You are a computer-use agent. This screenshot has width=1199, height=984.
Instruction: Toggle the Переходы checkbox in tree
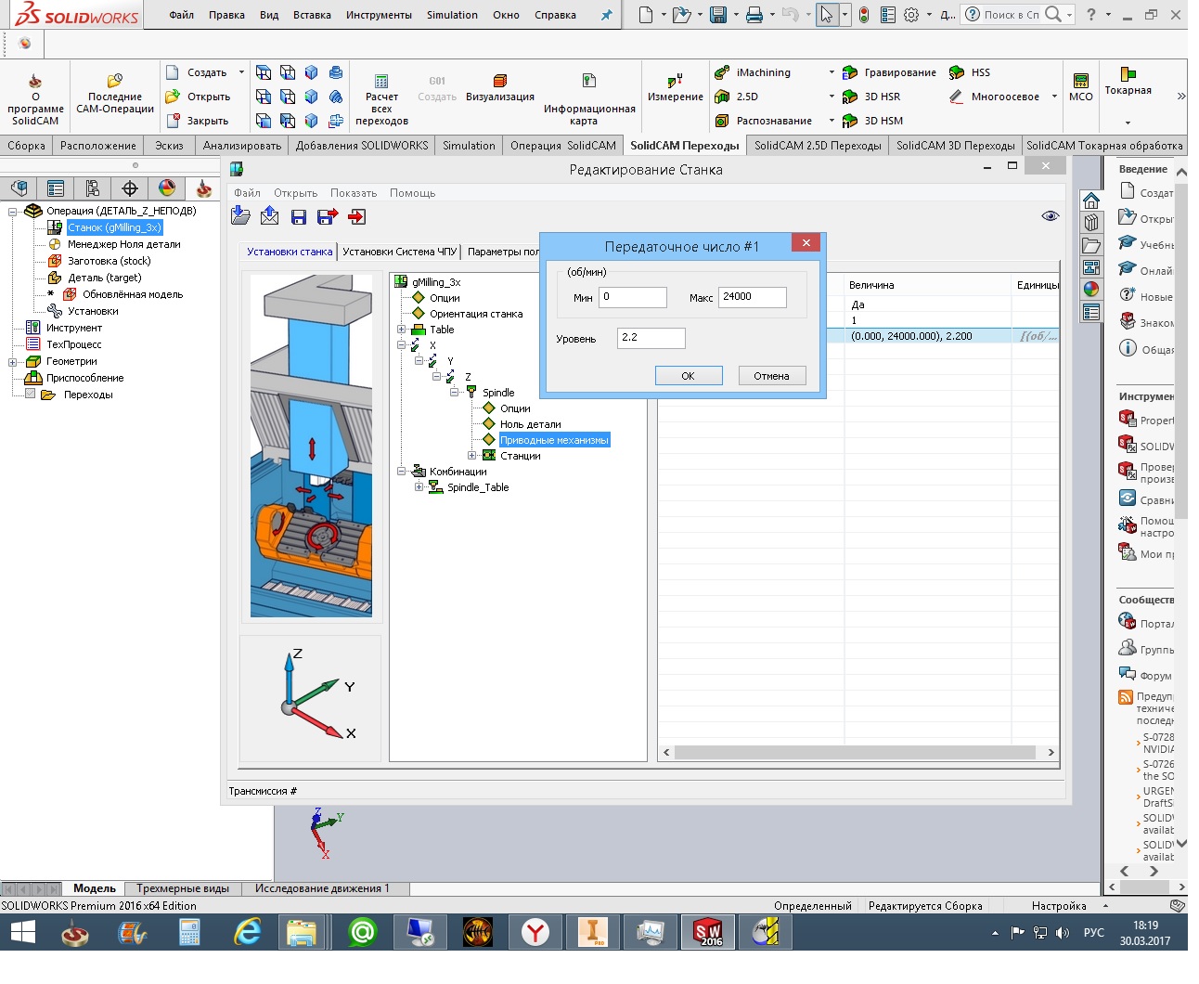31,395
